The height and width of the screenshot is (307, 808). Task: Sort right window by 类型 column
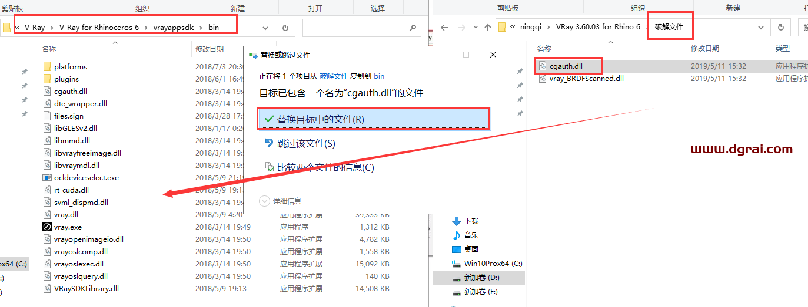783,48
